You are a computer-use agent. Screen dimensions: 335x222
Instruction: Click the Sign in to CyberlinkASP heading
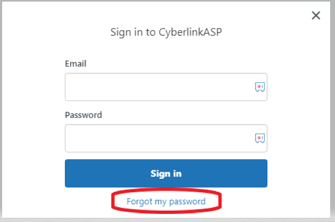pyautogui.click(x=166, y=32)
